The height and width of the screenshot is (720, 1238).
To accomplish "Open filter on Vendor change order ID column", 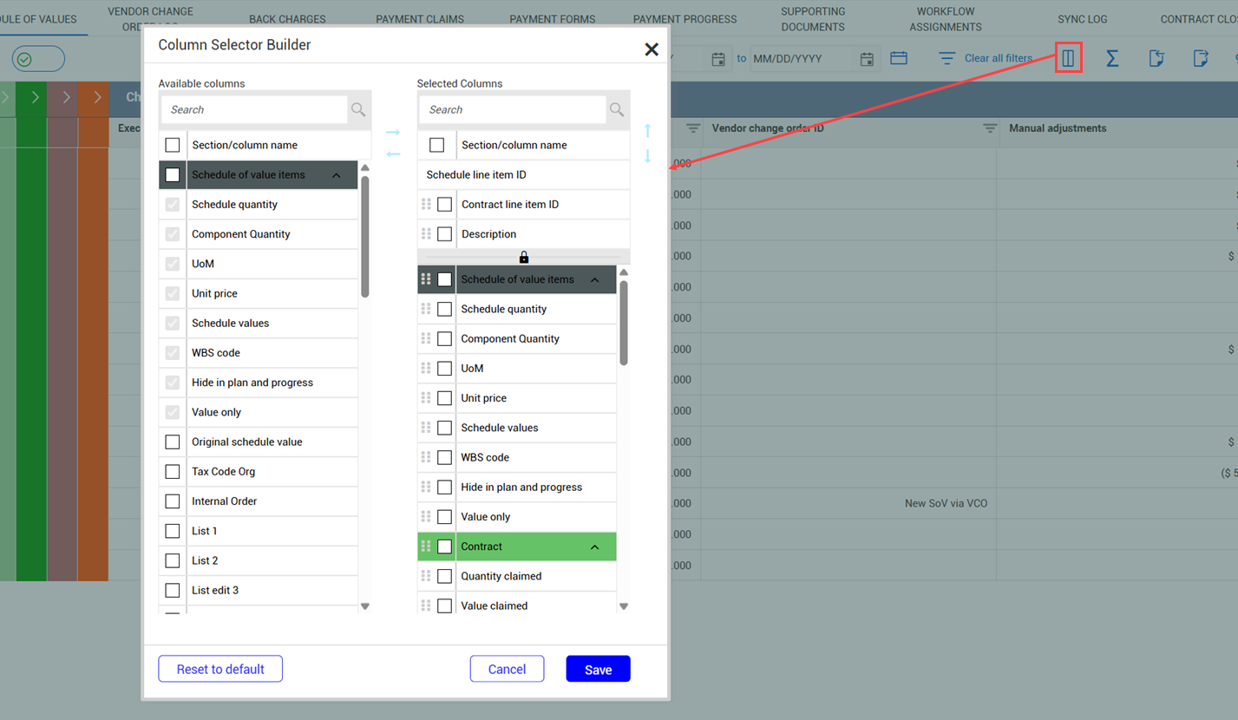I will (x=990, y=128).
